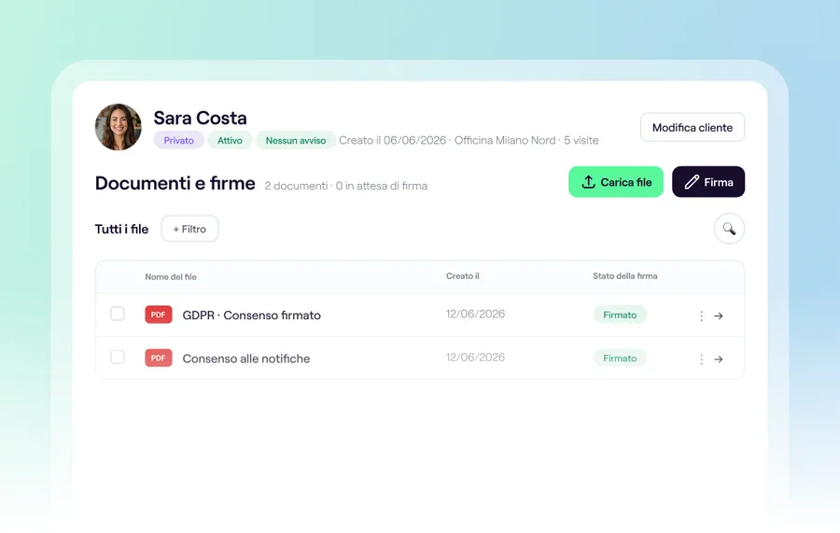
Task: Click the Attivo status tag
Action: [x=230, y=140]
